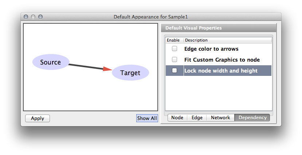This screenshot has height=155, width=302.
Task: Enable the Edge color to arrows checkbox
Action: click(x=174, y=49)
